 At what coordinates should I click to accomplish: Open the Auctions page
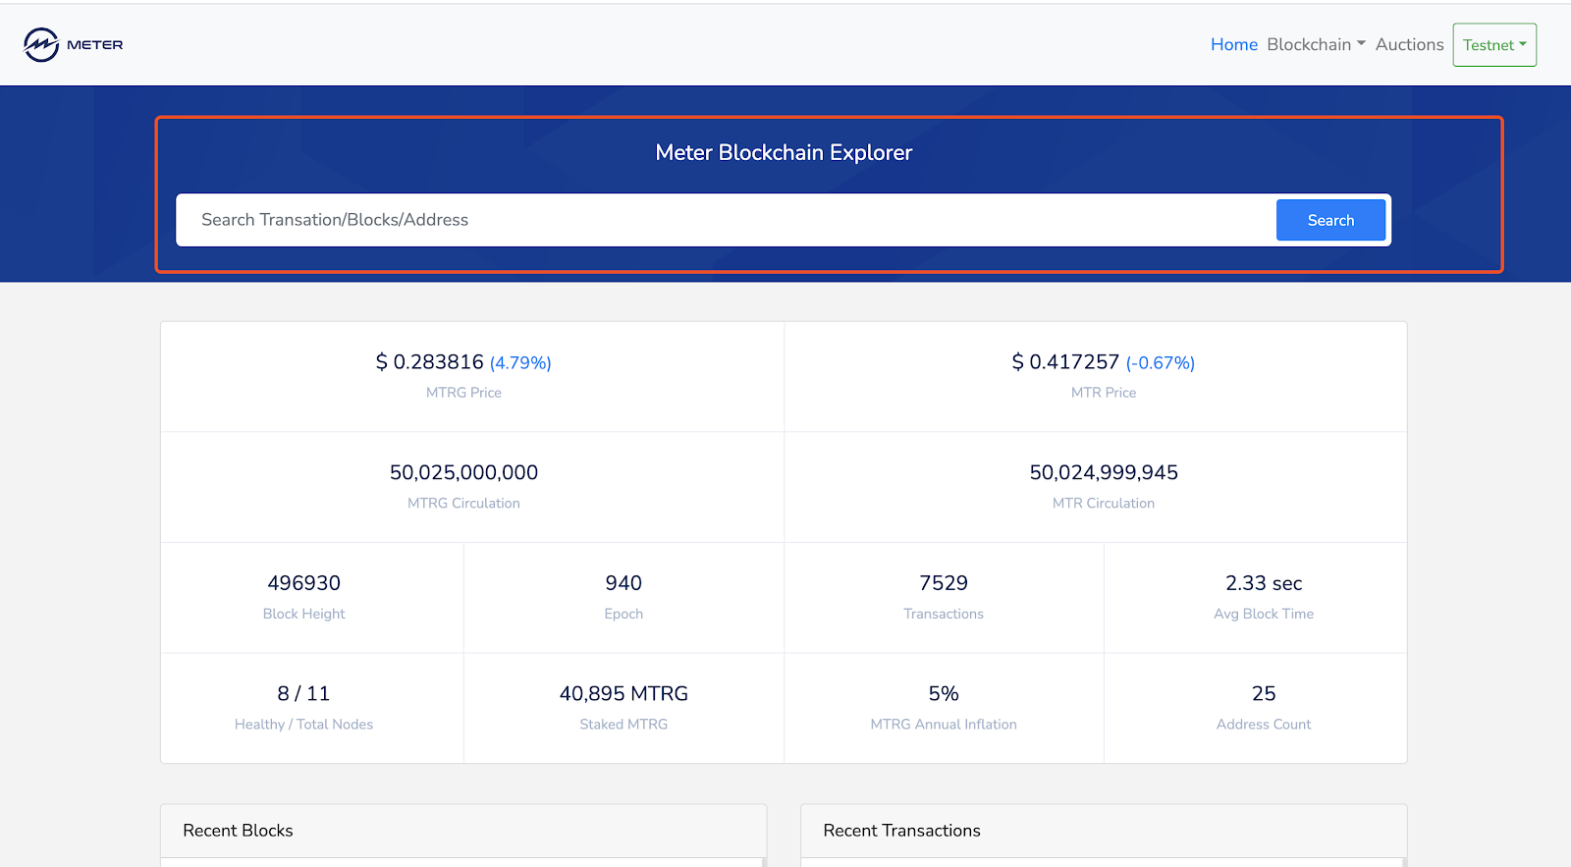point(1409,44)
